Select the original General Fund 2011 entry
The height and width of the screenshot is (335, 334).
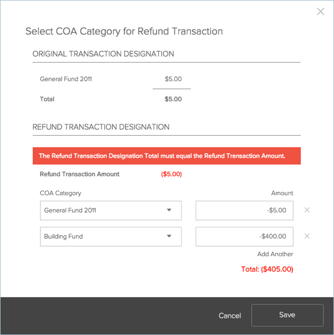(66, 79)
